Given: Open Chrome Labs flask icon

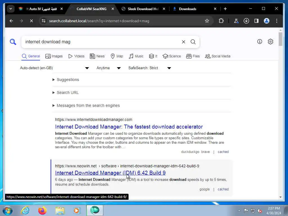Looking at the screenshot, I should tap(236, 21).
